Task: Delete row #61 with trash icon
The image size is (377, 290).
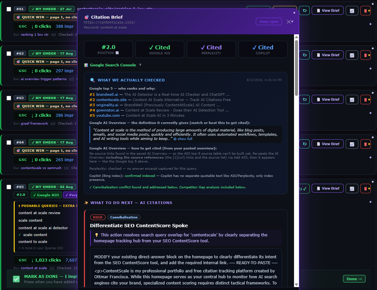Action: (366, 10)
